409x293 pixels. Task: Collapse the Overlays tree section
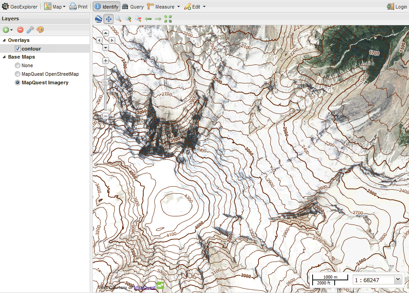(x=4, y=40)
